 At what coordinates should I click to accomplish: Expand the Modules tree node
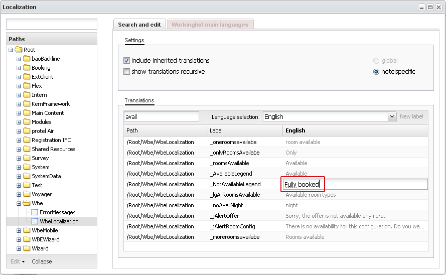point(19,122)
